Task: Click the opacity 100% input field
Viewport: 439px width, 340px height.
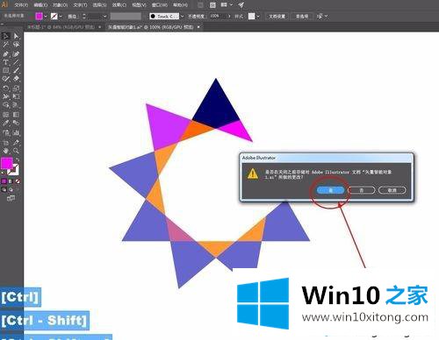Action: coord(218,17)
